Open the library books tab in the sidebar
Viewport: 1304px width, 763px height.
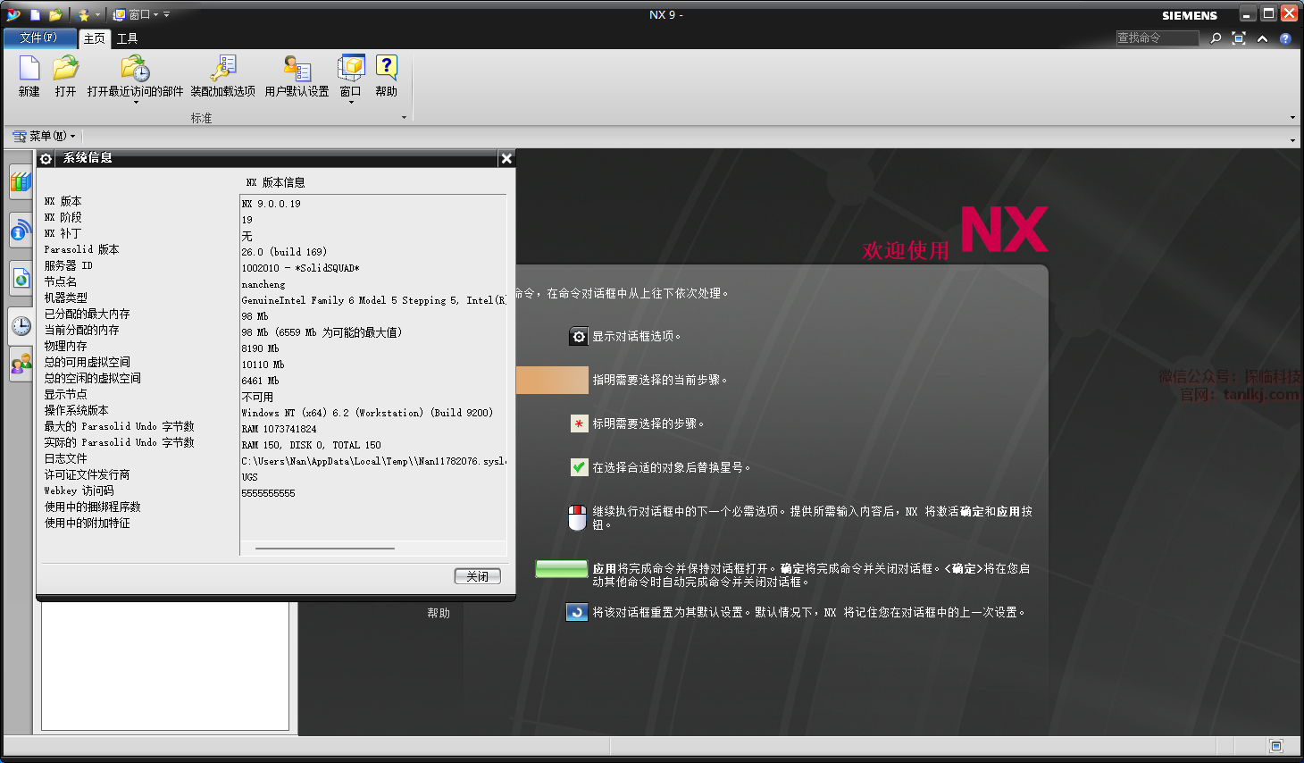pyautogui.click(x=21, y=182)
